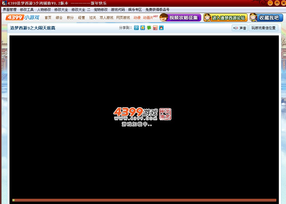This screenshot has width=286, height=204.
Task: Share via green clover icon
Action: click(x=149, y=28)
